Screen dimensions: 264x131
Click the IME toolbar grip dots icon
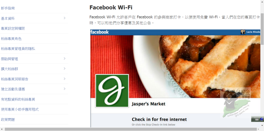pyautogui.click(x=253, y=119)
